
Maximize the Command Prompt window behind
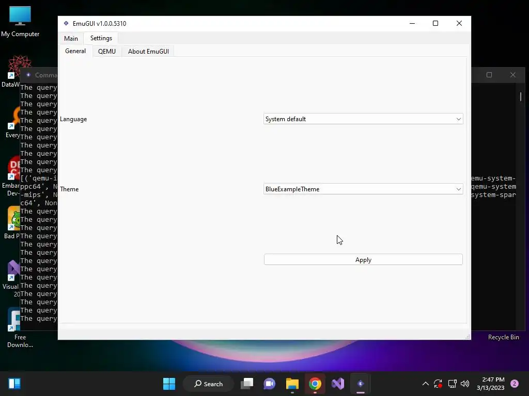[x=489, y=75]
